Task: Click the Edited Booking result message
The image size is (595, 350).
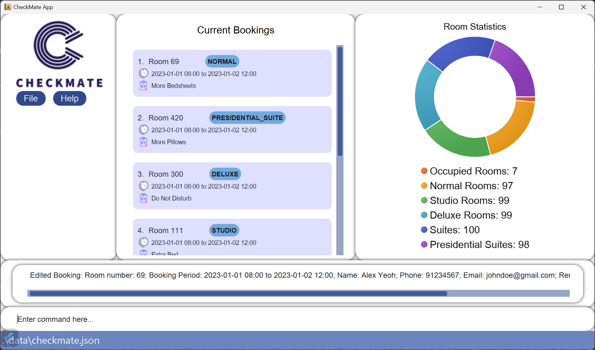Action: (300, 275)
